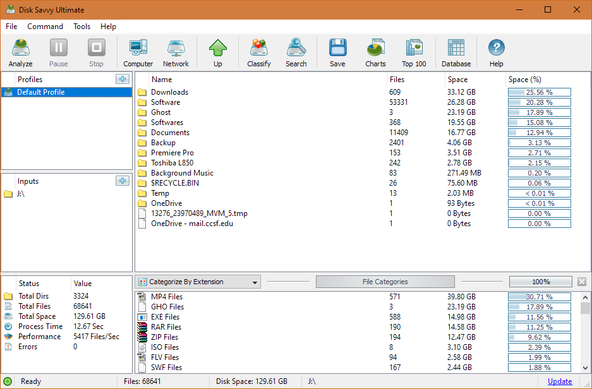Viewport: 592px width, 389px height.
Task: Select the Default Profile entry
Action: pyautogui.click(x=67, y=92)
